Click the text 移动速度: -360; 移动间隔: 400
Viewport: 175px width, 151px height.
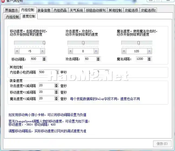coord(32,124)
